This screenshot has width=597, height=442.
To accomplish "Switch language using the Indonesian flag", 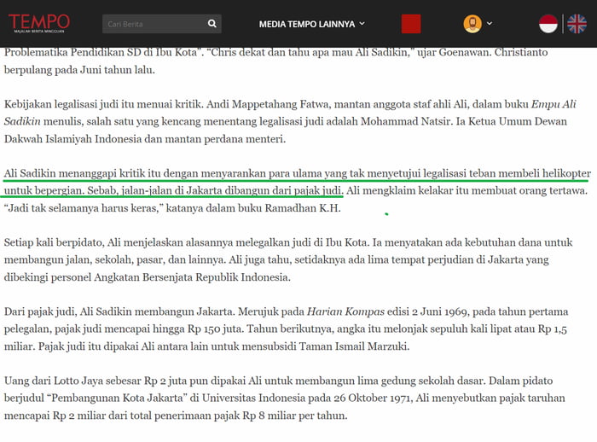I will click(548, 24).
